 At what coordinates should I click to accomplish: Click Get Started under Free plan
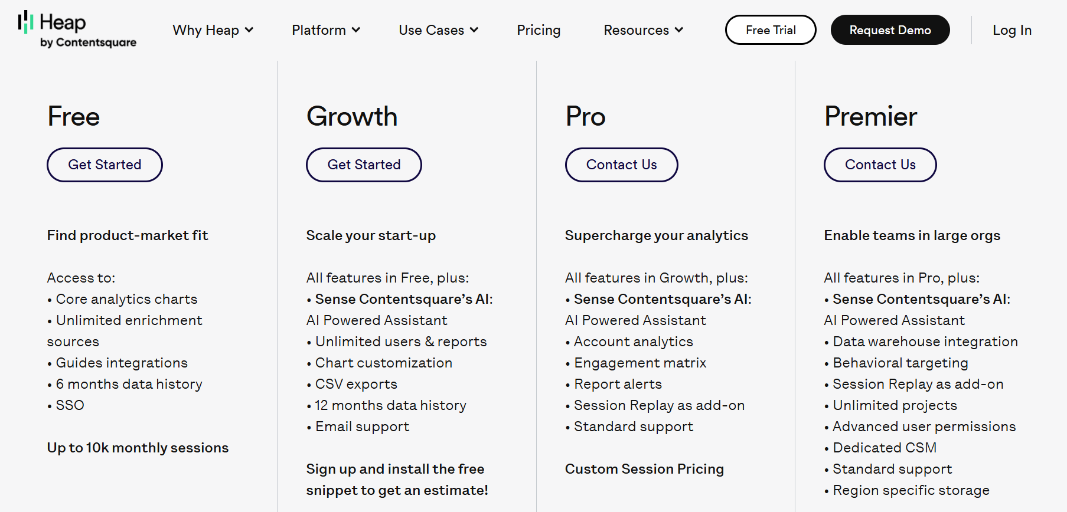(105, 165)
